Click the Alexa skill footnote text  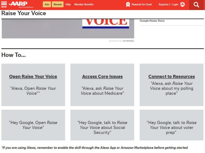coord(95,148)
